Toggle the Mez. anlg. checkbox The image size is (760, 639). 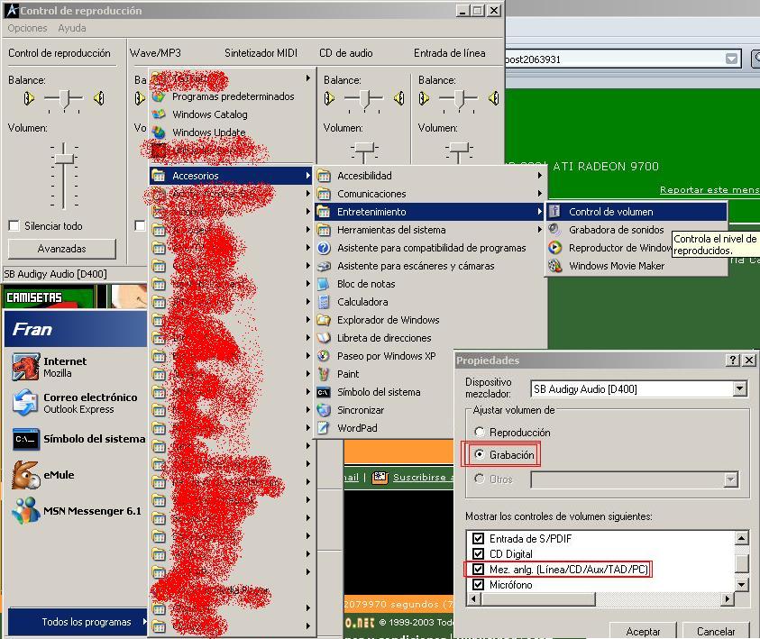(x=479, y=570)
